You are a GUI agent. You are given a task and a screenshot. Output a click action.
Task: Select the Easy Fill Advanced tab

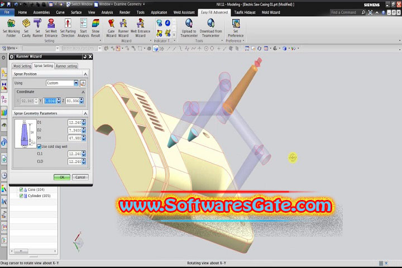214,12
